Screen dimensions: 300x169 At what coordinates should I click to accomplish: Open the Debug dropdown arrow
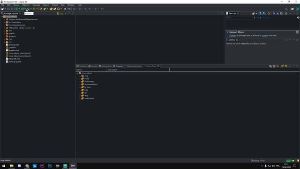(x=19, y=9)
